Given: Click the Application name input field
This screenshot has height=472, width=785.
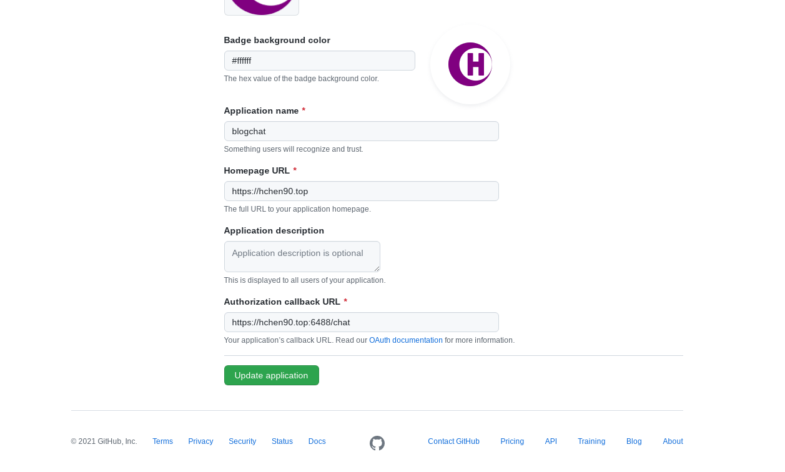Looking at the screenshot, I should tap(361, 131).
